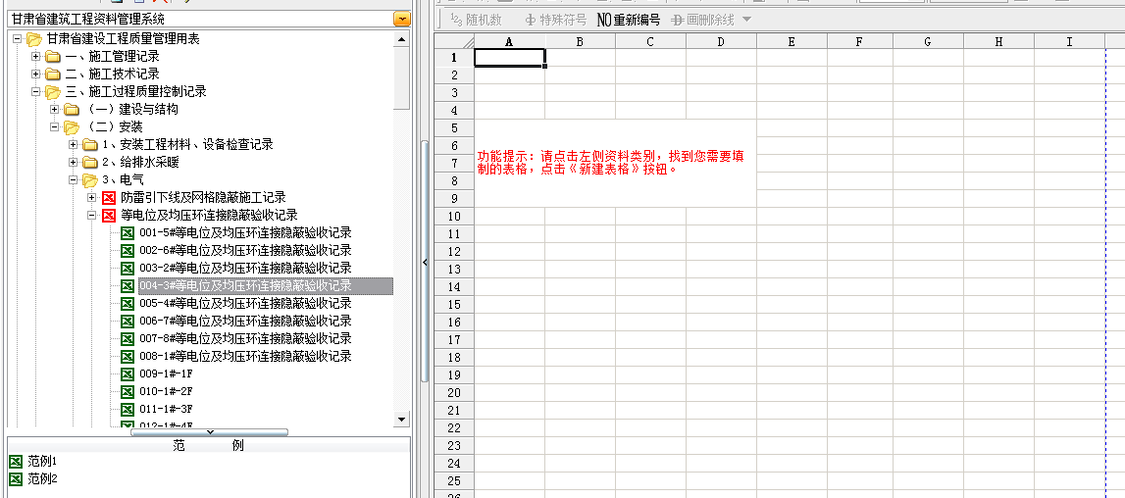1125x498 pixels.
Task: Click the NO重新编号 renumber button
Action: pyautogui.click(x=628, y=20)
